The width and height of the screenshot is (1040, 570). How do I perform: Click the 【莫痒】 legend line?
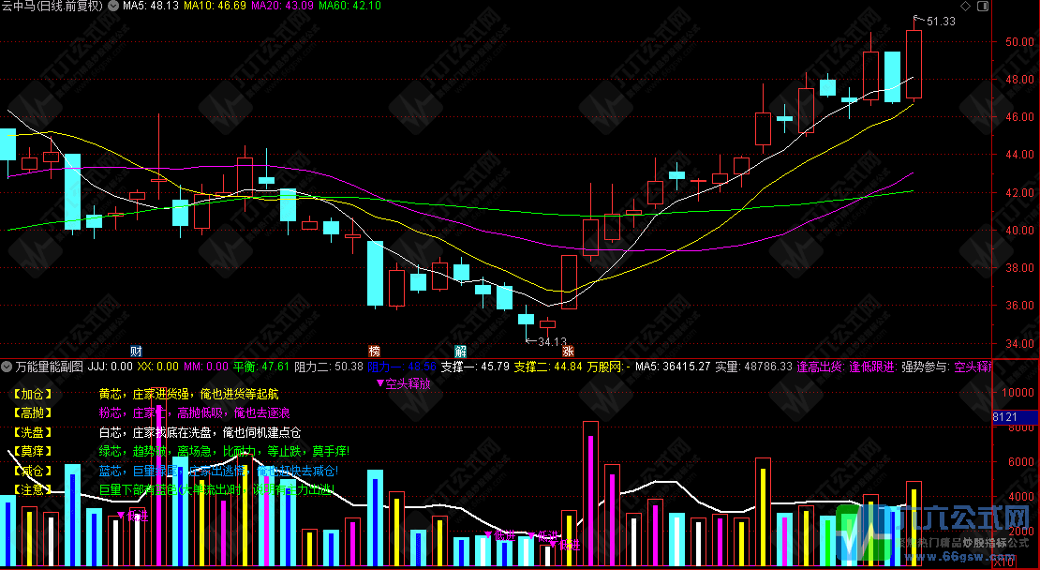[x=180, y=451]
